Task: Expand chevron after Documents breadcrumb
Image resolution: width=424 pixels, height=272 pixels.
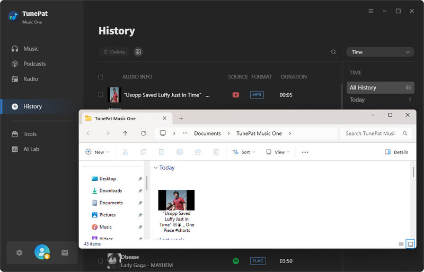Action: click(x=229, y=133)
